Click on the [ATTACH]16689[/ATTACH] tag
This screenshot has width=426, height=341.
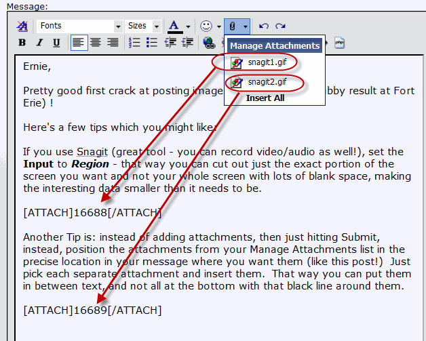point(92,310)
